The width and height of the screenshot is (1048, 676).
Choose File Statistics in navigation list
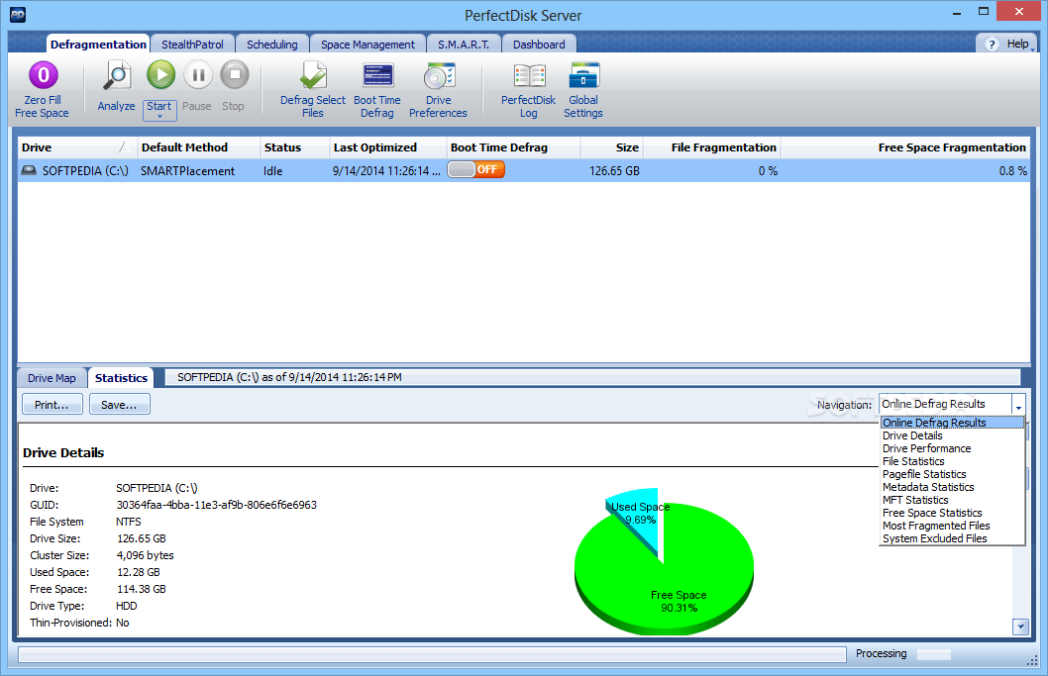click(x=952, y=461)
